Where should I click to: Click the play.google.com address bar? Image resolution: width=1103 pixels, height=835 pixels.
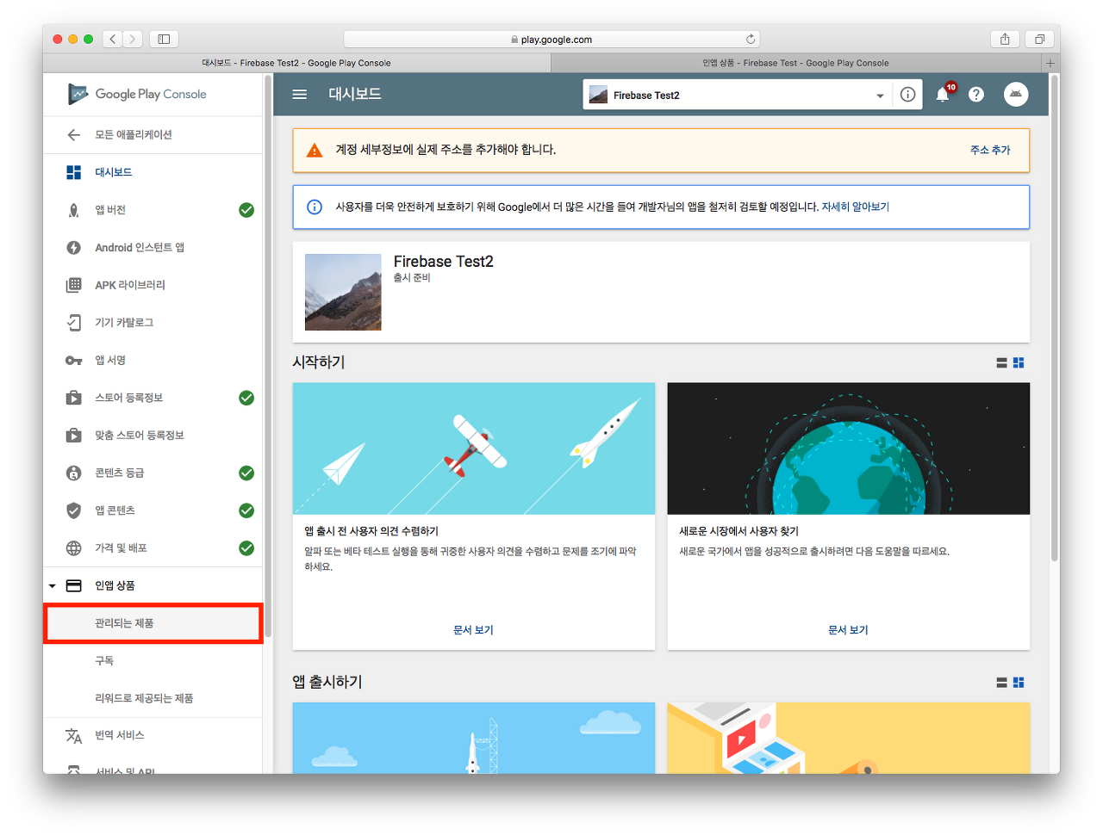551,39
